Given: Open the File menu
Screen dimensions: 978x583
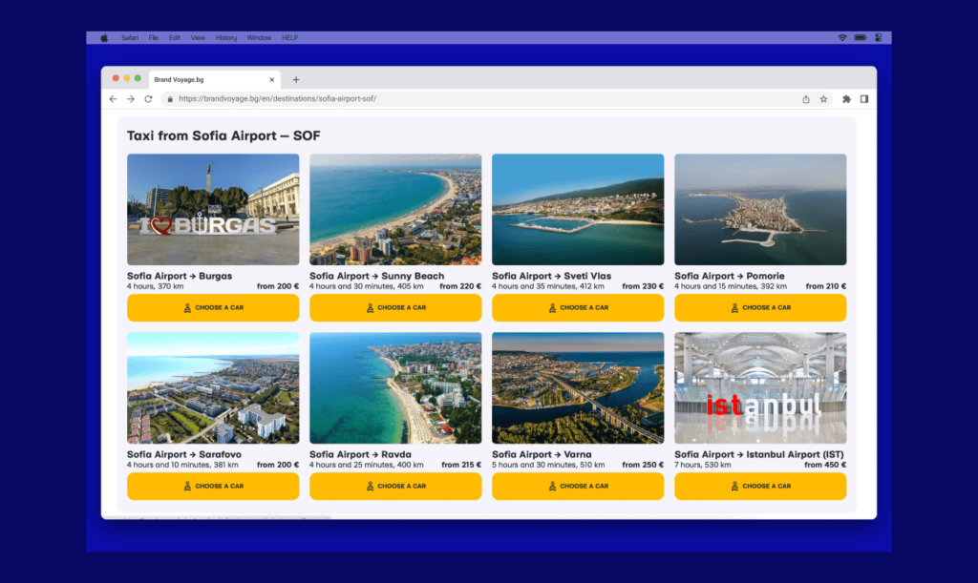Looking at the screenshot, I should coord(154,37).
